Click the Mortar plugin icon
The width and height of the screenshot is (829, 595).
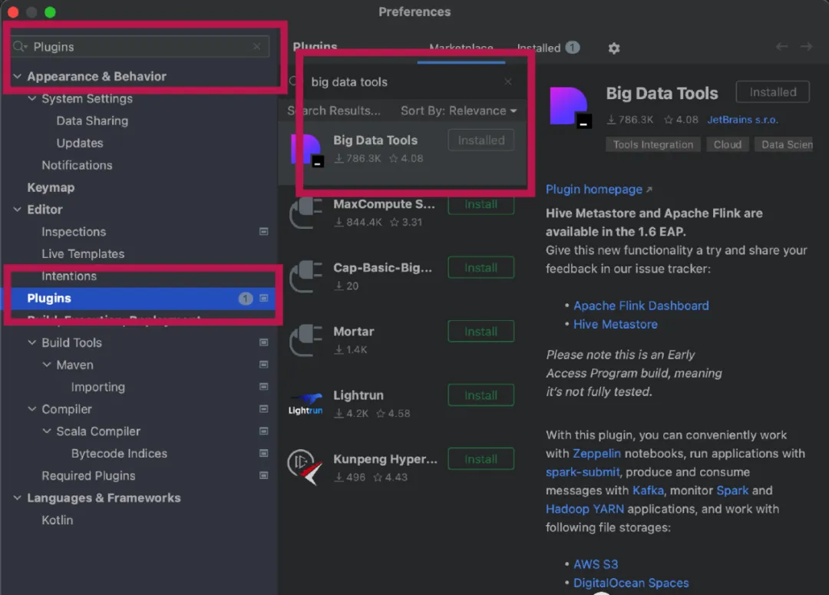306,341
